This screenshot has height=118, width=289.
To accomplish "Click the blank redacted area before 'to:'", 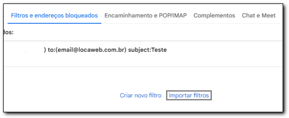I will click(x=24, y=50).
